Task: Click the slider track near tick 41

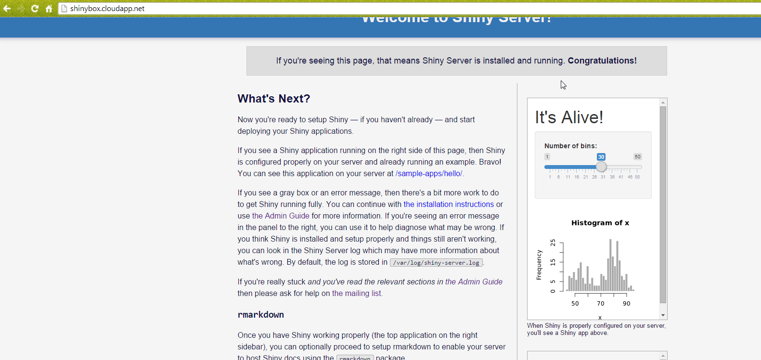Action: click(x=621, y=167)
